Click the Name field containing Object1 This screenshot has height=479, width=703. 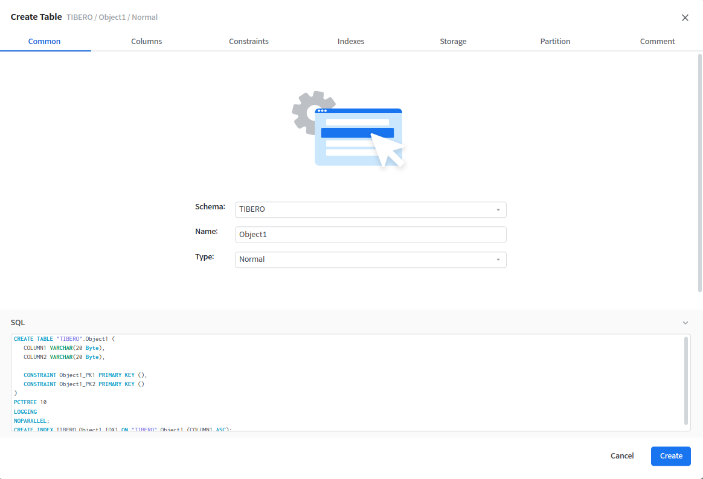370,234
